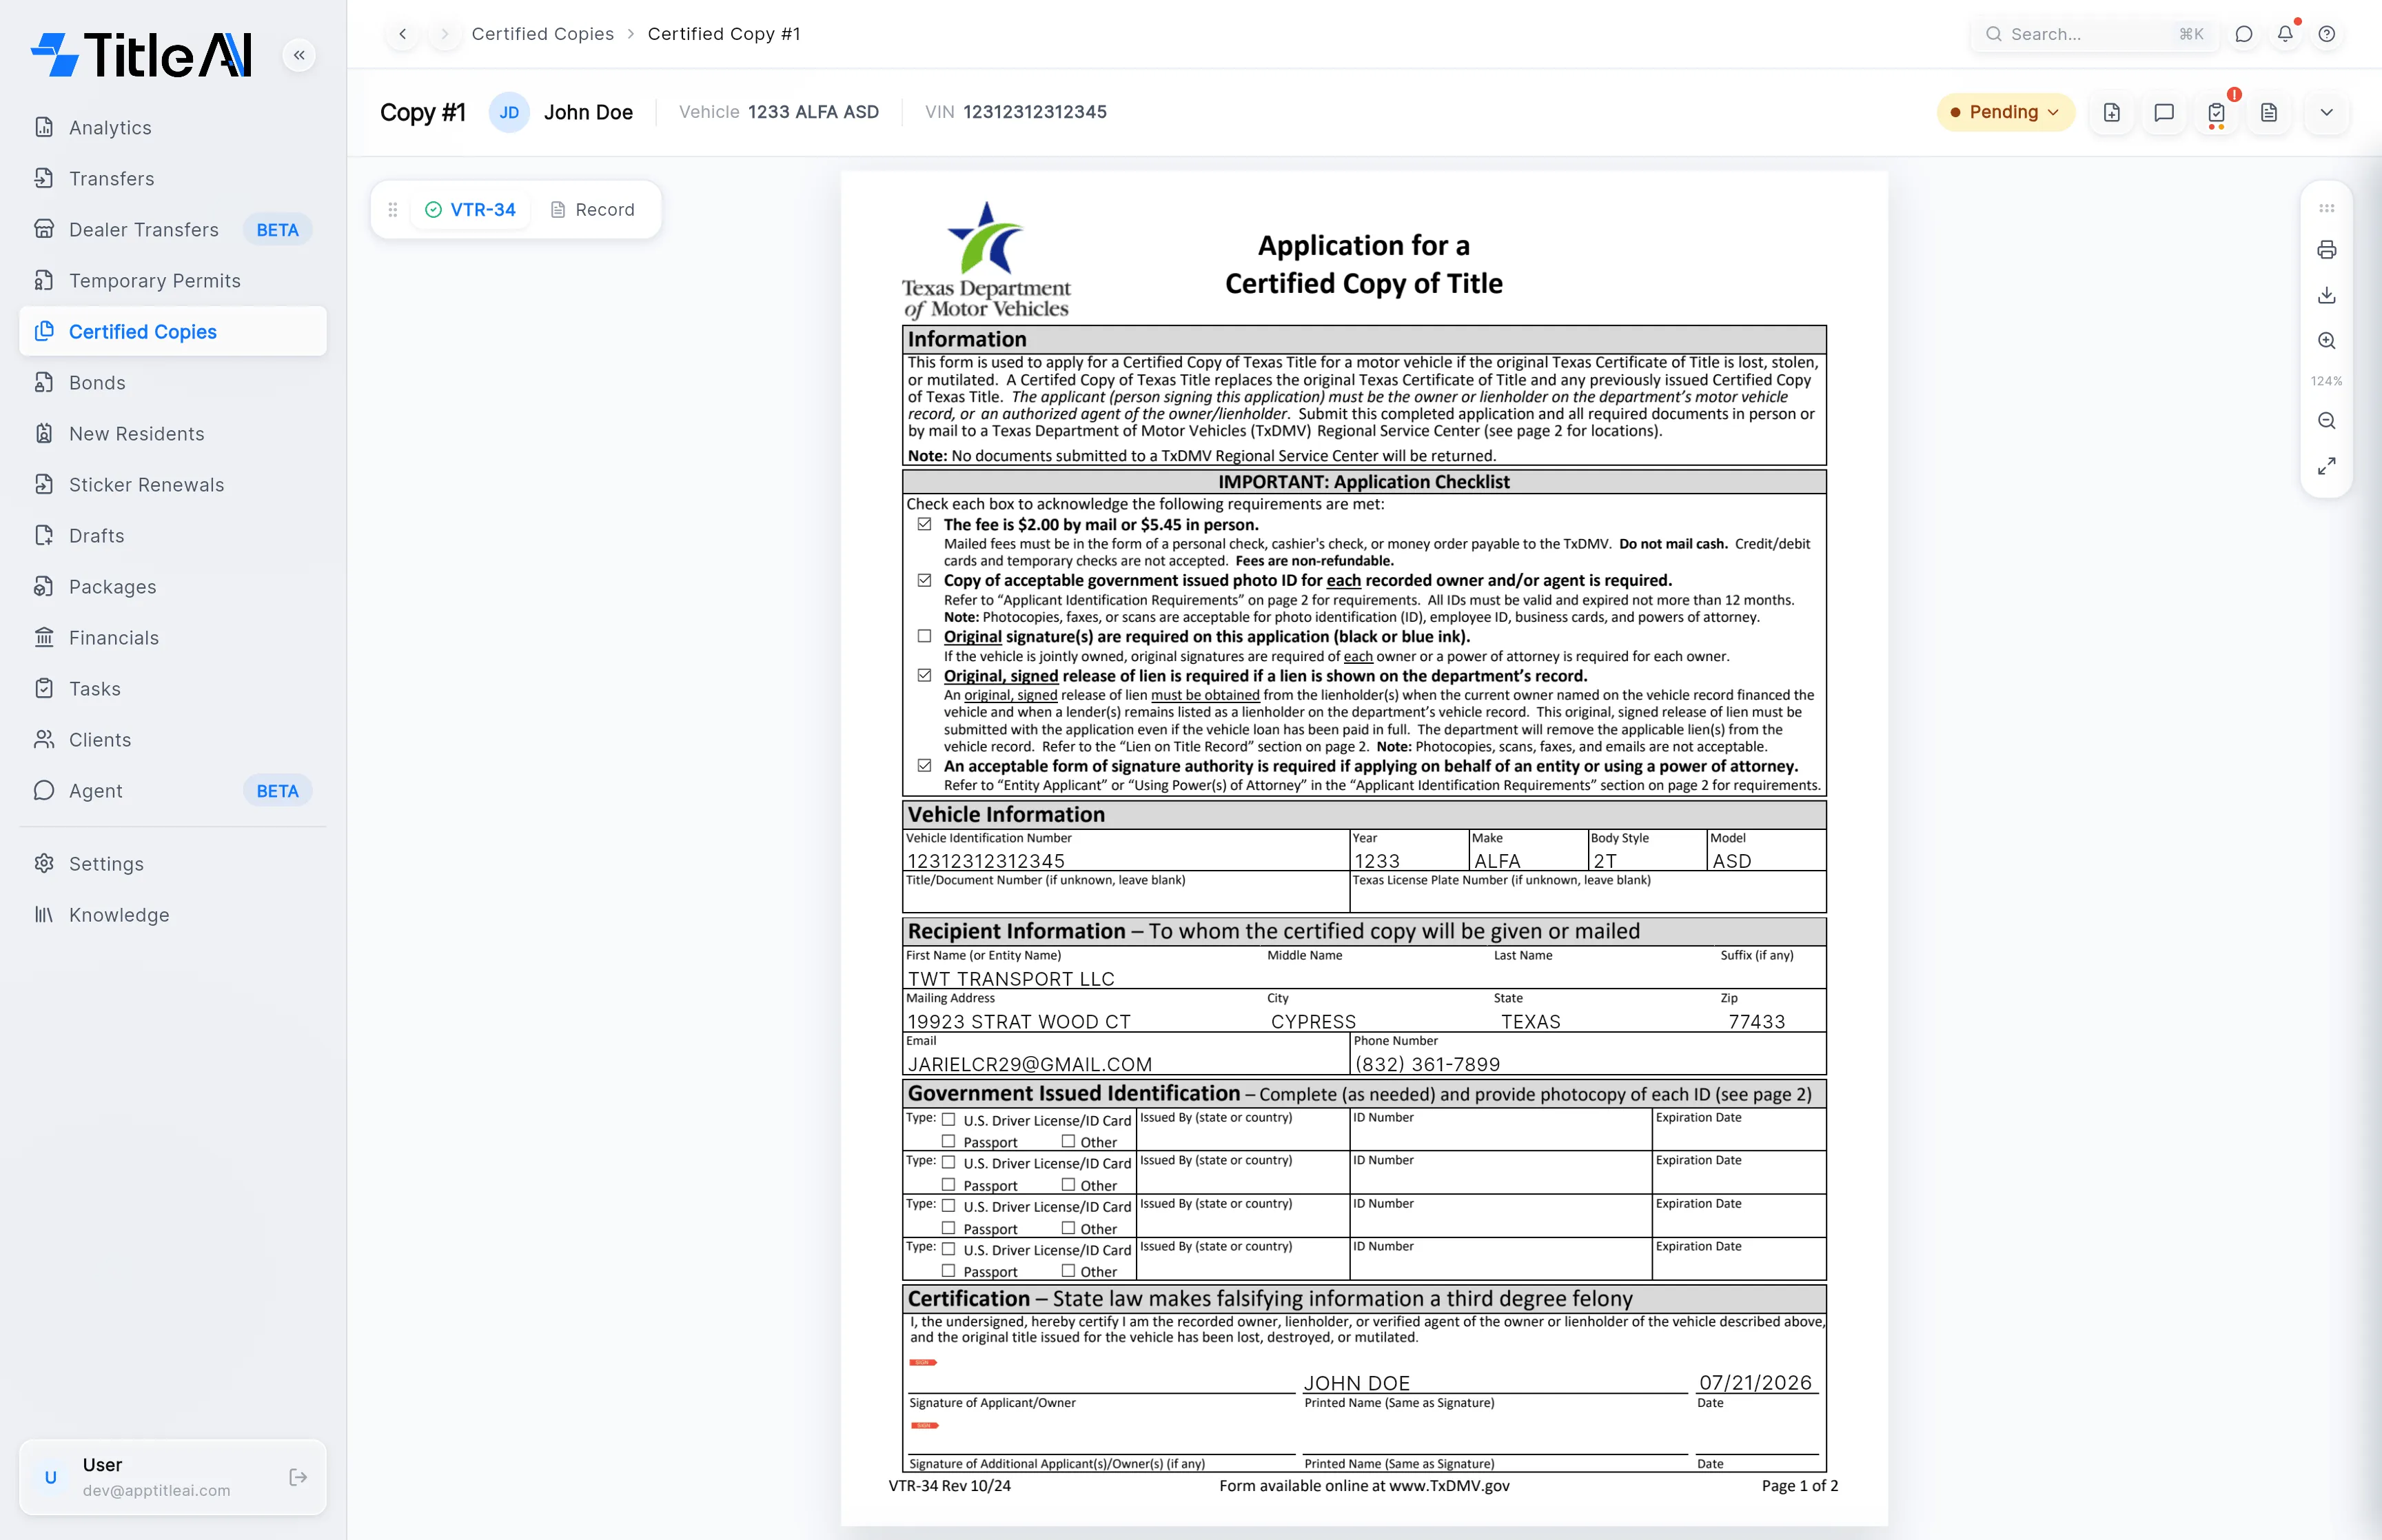Click the document toolbar grip dots
This screenshot has height=1540, width=2382.
[2327, 208]
